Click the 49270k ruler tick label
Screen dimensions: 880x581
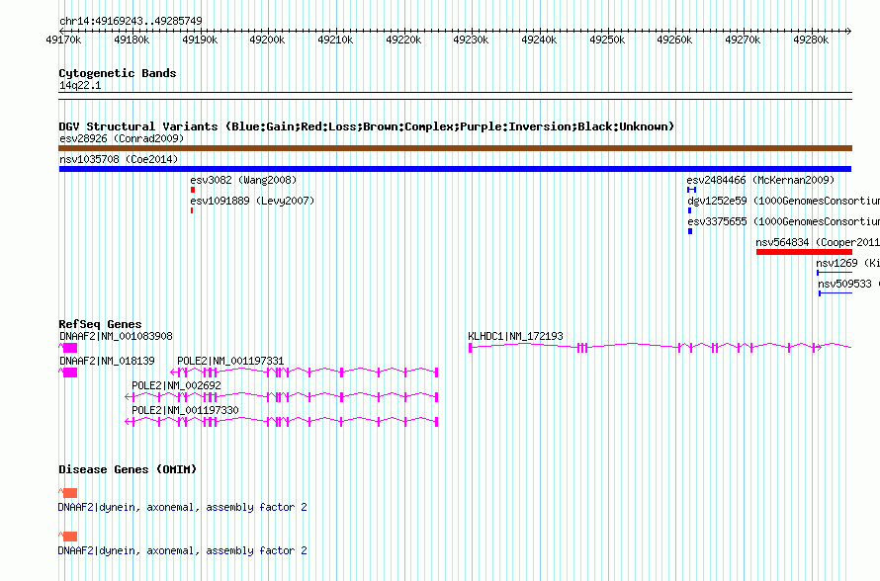(x=743, y=40)
